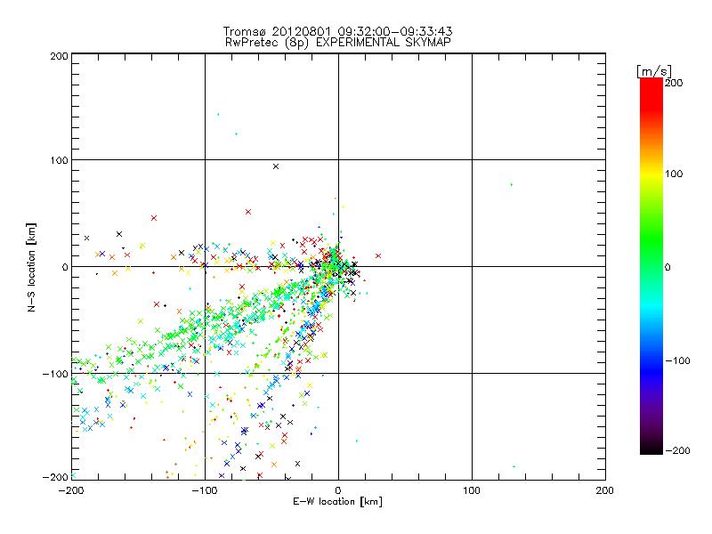Click the isolated black X marker below the 100 km line
This screenshot has width=712, height=534.
pyautogui.click(x=276, y=166)
